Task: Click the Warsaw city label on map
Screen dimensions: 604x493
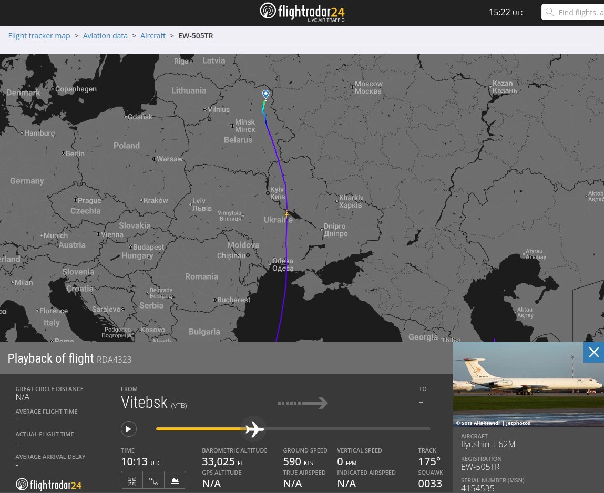Action: (169, 159)
